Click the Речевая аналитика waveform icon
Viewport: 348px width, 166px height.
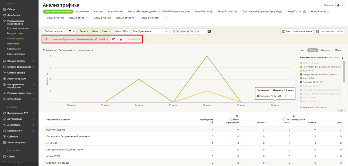click(x=4, y=93)
